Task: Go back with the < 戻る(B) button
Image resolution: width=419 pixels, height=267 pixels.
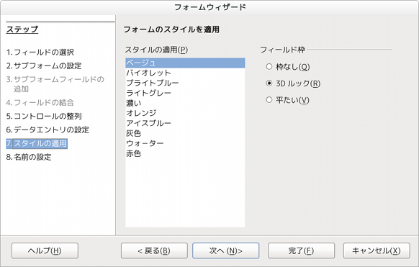Action: point(154,250)
